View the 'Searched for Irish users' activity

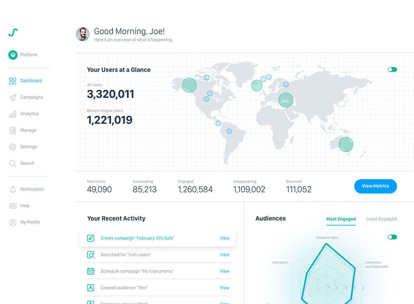[x=224, y=254]
